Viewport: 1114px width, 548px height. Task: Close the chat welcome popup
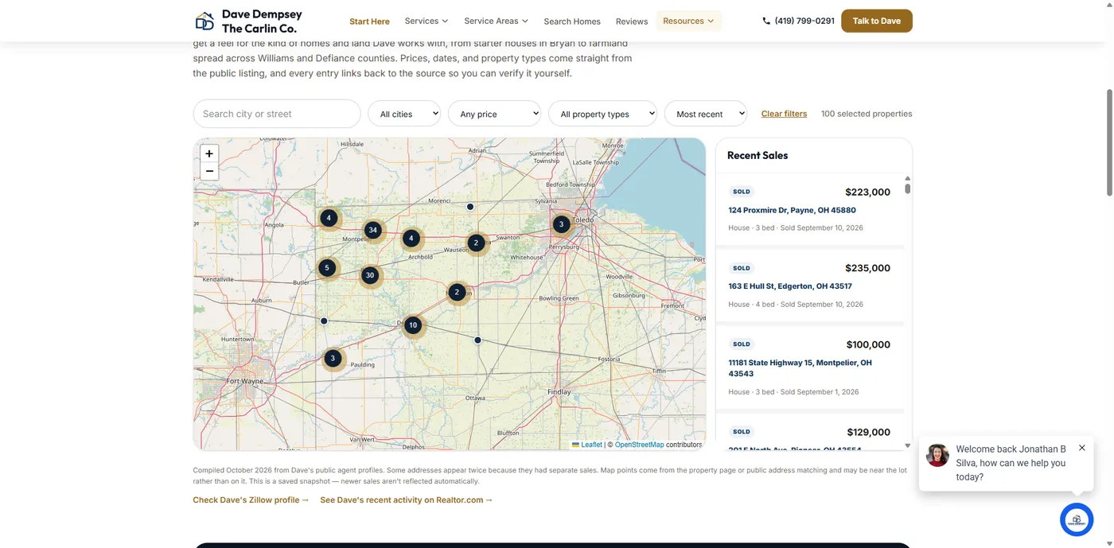pyautogui.click(x=1082, y=448)
